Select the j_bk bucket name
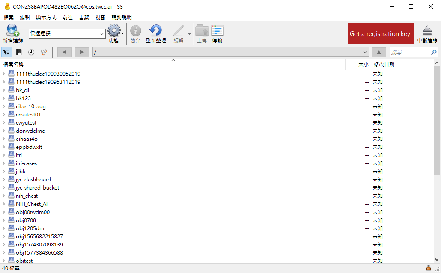The height and width of the screenshot is (273, 441). pos(21,172)
